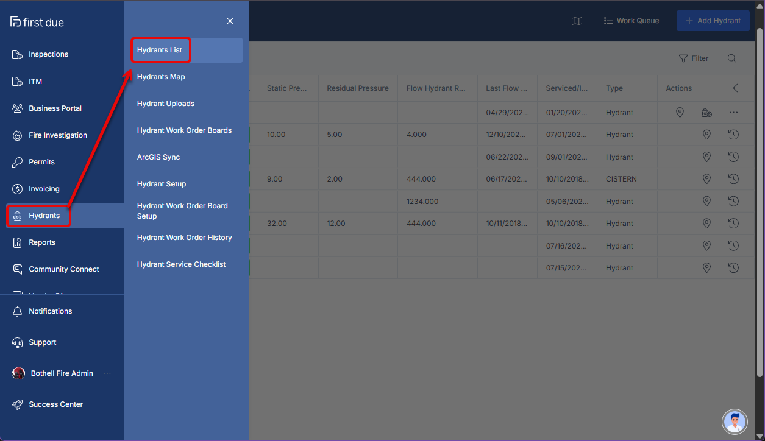Click location pin in CISTERN row
This screenshot has width=765, height=441.
[x=706, y=179]
